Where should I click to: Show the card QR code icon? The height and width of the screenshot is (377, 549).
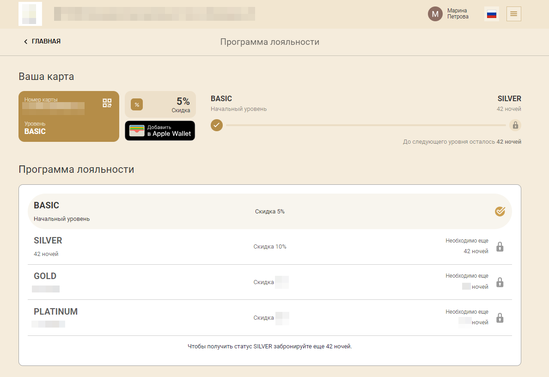tap(107, 103)
